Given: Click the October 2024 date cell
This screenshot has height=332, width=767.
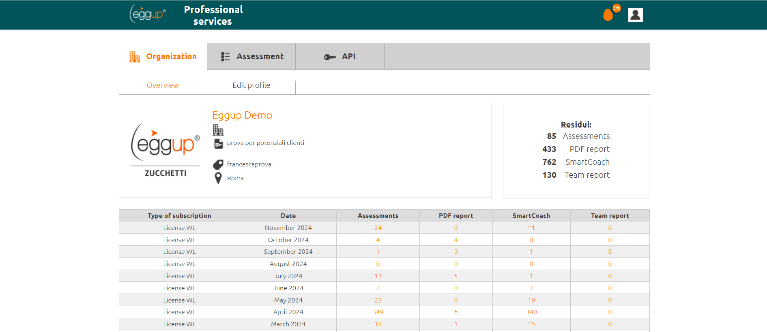Looking at the screenshot, I should [288, 240].
